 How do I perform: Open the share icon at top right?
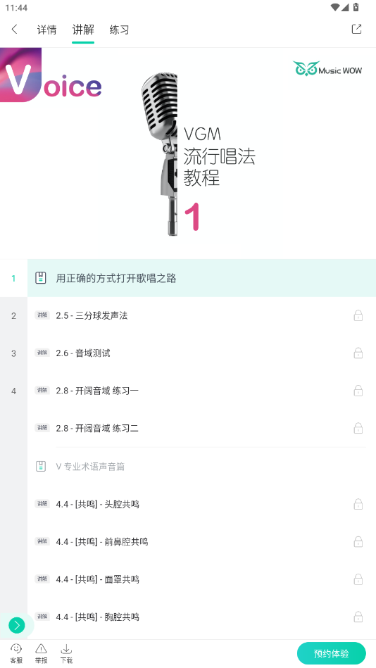tap(356, 29)
